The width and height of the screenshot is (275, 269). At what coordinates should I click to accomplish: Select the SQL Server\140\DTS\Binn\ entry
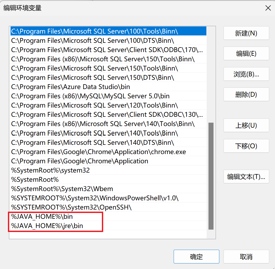[x=108, y=142]
